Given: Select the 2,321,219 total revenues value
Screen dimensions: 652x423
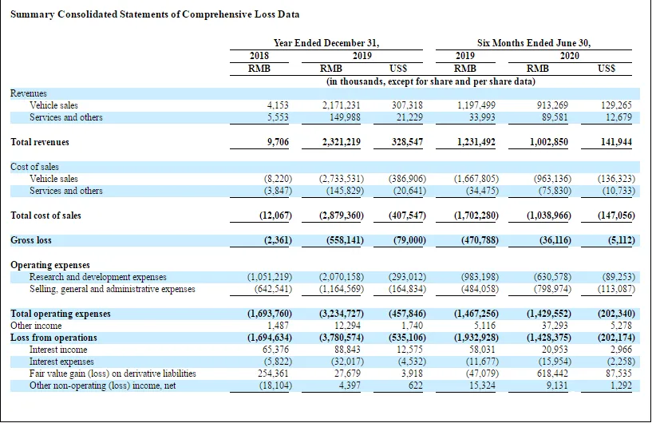Looking at the screenshot, I should pyautogui.click(x=342, y=142).
